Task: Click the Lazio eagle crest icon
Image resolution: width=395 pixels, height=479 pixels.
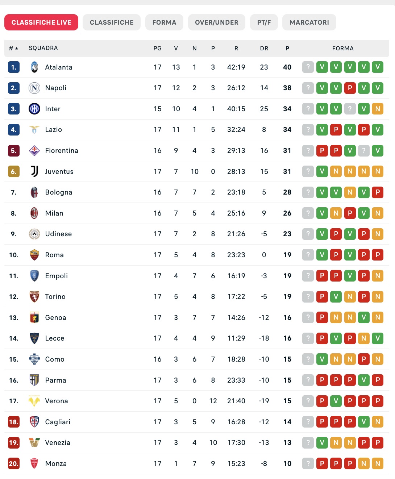Action: [34, 130]
